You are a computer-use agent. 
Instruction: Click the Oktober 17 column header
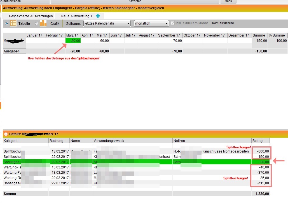click(193, 35)
